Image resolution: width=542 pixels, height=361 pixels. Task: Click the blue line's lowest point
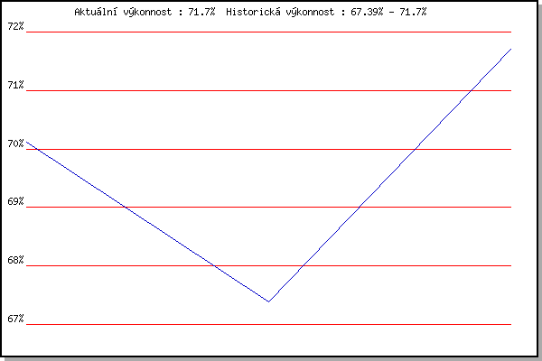pos(268,301)
